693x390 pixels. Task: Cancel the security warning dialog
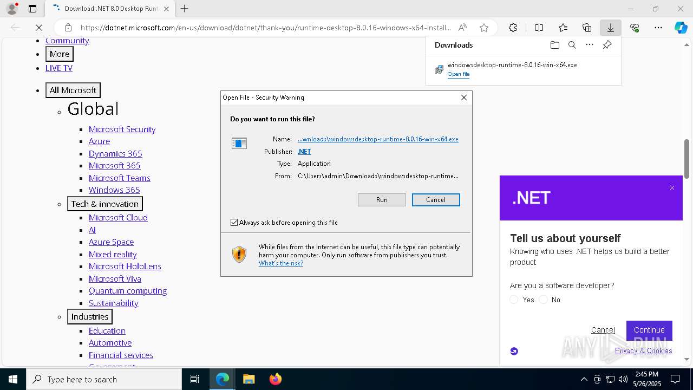click(x=436, y=200)
